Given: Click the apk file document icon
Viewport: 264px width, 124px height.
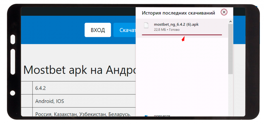Looking at the screenshot, I should [146, 25].
